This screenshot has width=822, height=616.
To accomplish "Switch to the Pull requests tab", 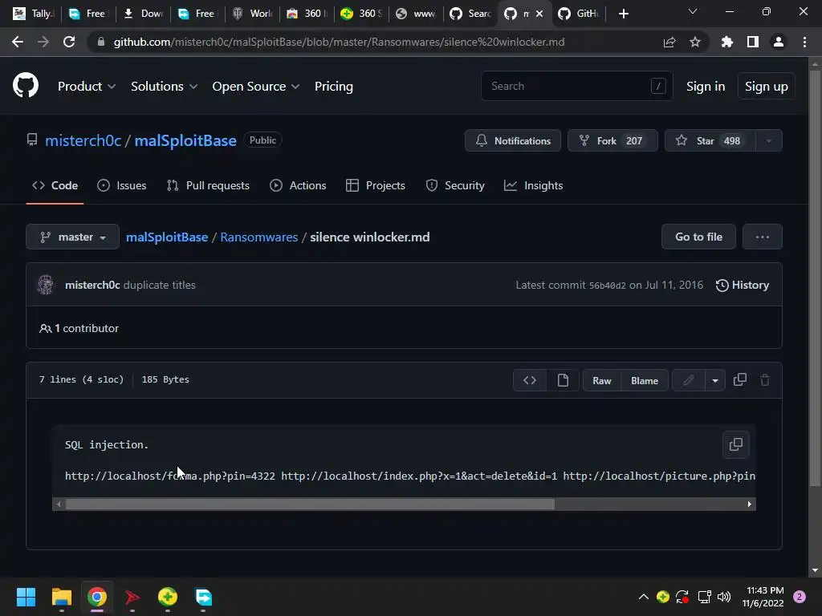I will tap(208, 185).
